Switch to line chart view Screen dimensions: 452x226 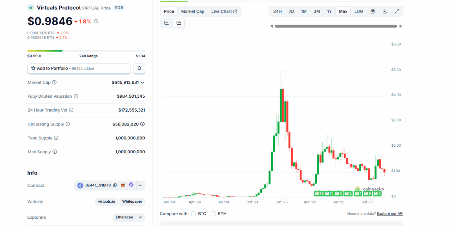tap(167, 23)
